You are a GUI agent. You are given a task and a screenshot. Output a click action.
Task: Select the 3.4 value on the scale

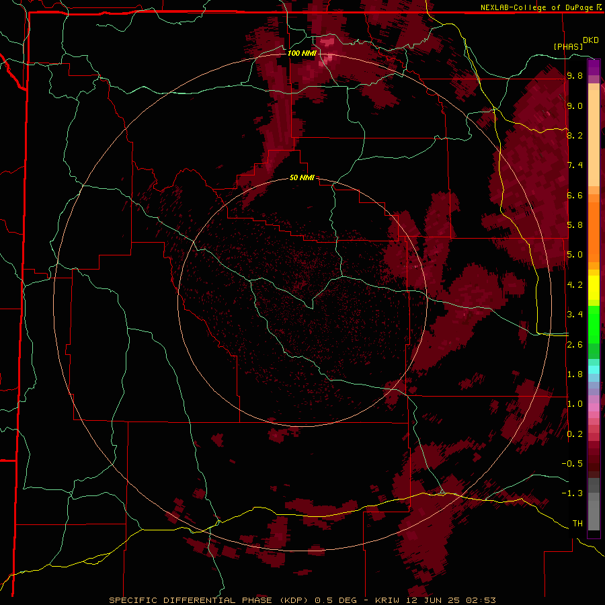pos(575,315)
